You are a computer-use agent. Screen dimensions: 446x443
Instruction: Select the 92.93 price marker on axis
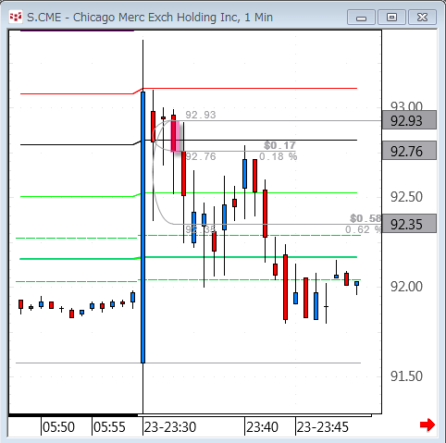pyautogui.click(x=409, y=120)
